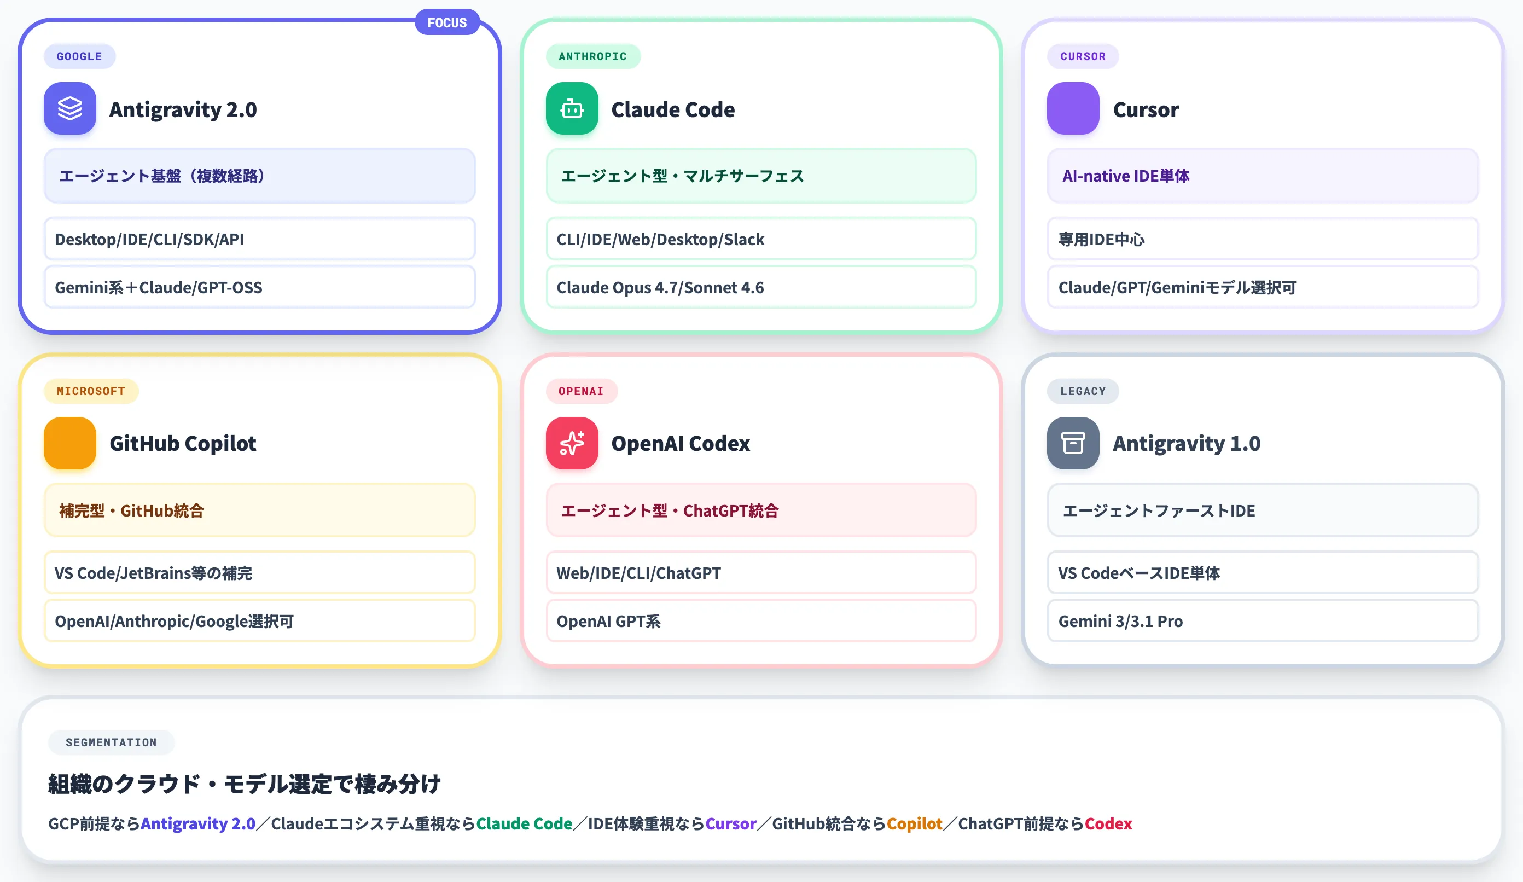1523x882 pixels.
Task: Select the CURSOR vendor tag
Action: [1083, 56]
